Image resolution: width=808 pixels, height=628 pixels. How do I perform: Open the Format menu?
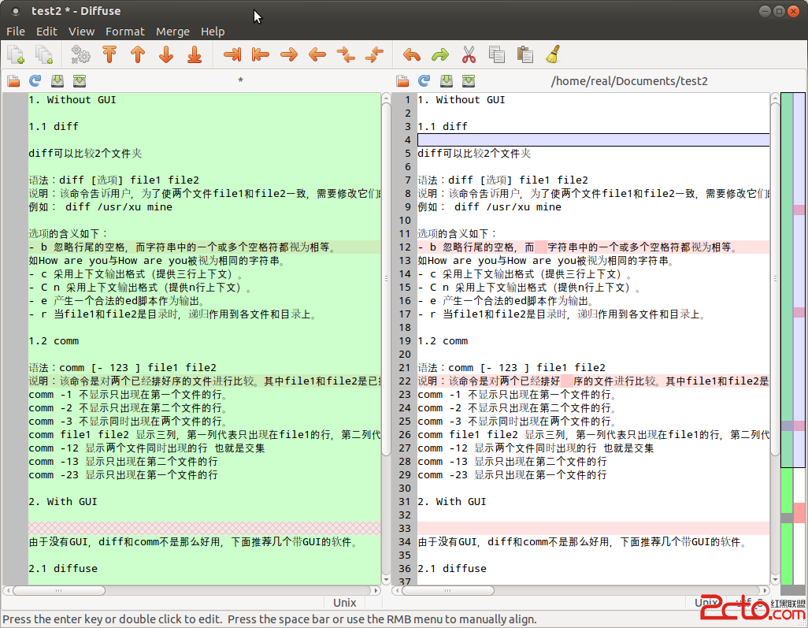(x=124, y=32)
